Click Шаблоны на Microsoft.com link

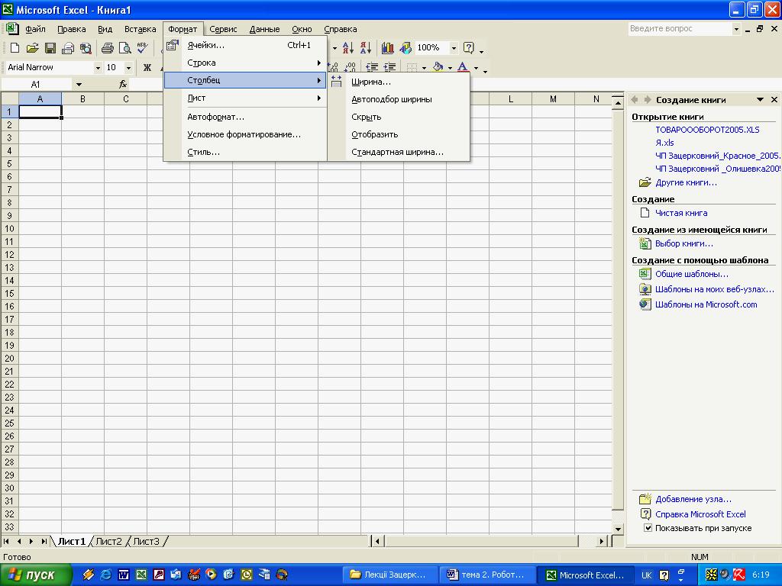[x=706, y=304]
